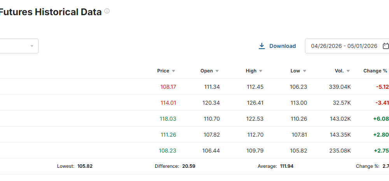Image resolution: width=389 pixels, height=181 pixels.
Task: Sort by Open column arrow
Action: 217,71
